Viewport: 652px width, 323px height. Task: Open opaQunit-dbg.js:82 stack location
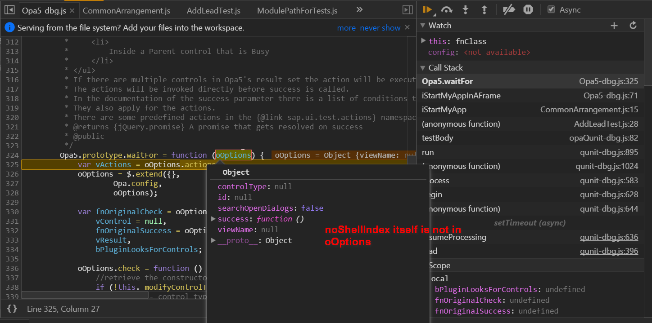pos(604,138)
